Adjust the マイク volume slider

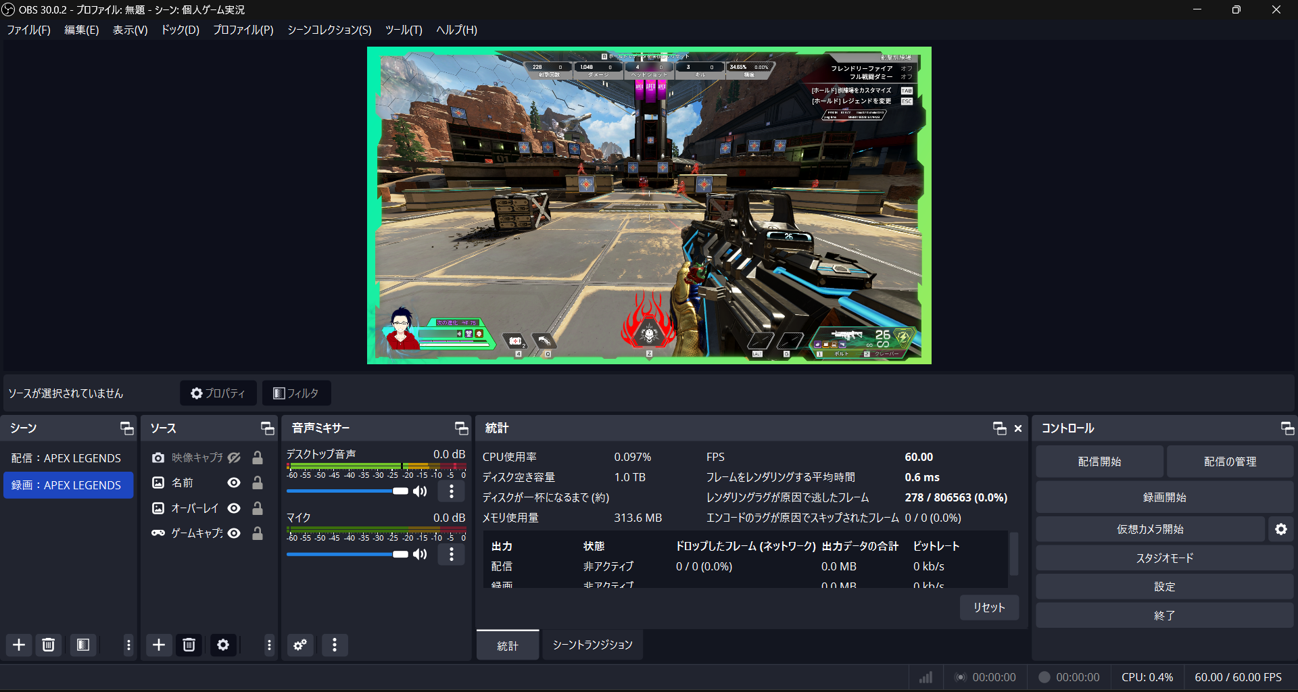point(400,554)
